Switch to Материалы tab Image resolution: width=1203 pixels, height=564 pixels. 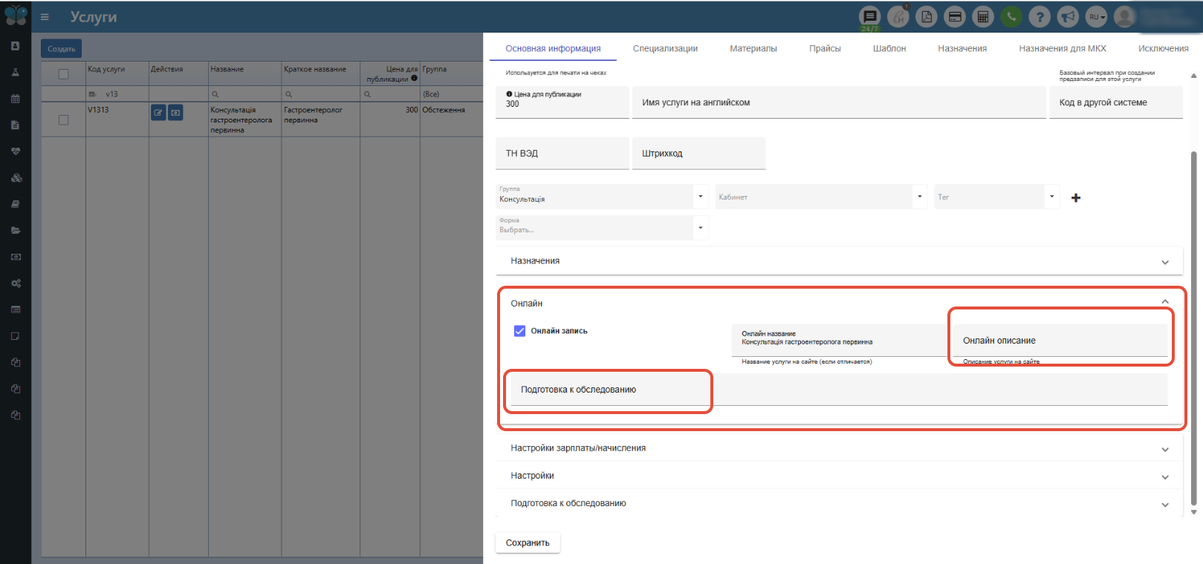pyautogui.click(x=753, y=48)
